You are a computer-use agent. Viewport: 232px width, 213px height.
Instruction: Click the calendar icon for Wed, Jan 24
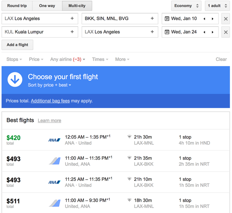(167, 32)
